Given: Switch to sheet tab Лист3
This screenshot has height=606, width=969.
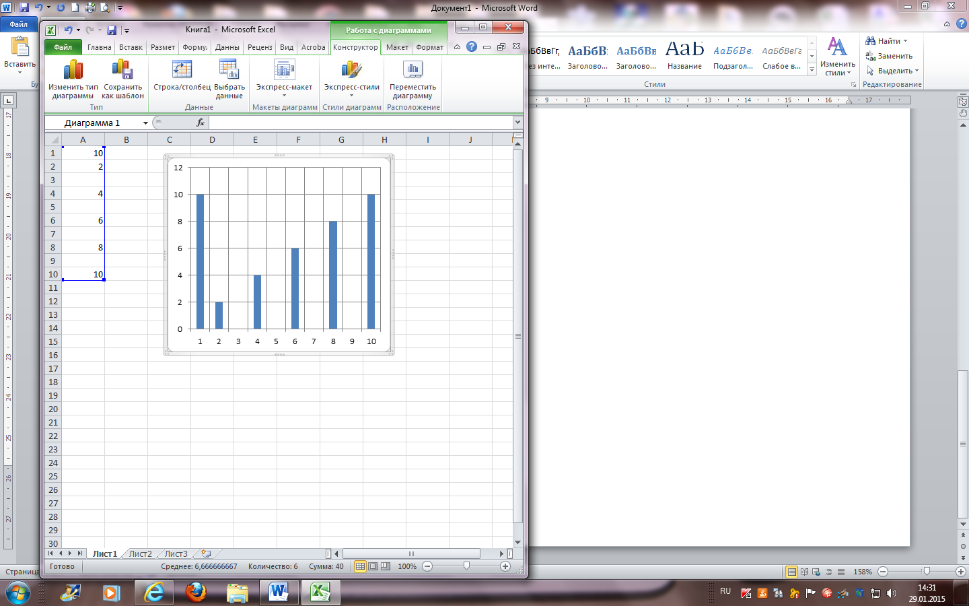Looking at the screenshot, I should 176,553.
